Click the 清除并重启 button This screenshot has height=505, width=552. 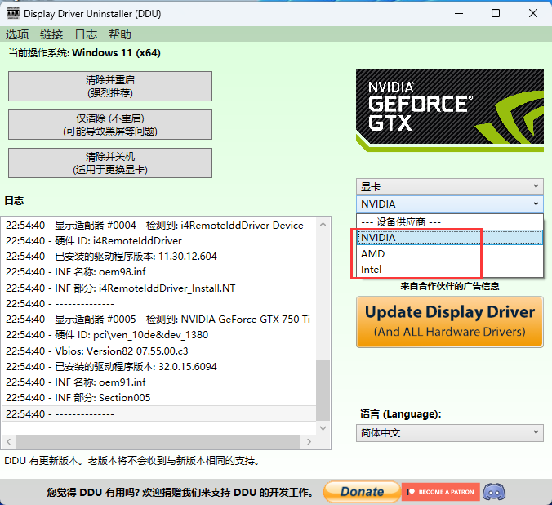(110, 86)
